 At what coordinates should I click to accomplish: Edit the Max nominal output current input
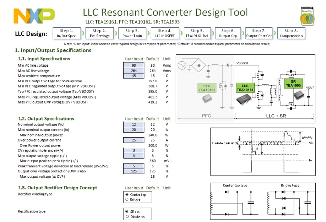pyautogui.click(x=134, y=130)
